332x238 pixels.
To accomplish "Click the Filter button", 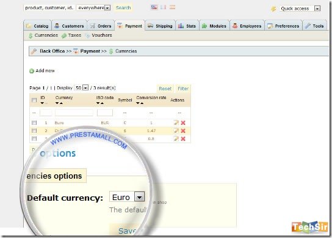I will coord(183,89).
